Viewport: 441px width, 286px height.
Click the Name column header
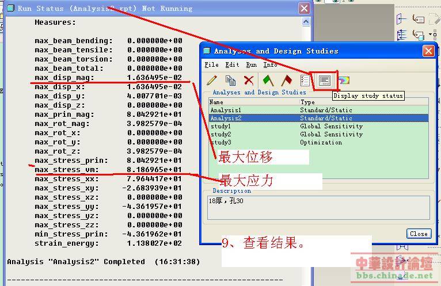pyautogui.click(x=216, y=102)
